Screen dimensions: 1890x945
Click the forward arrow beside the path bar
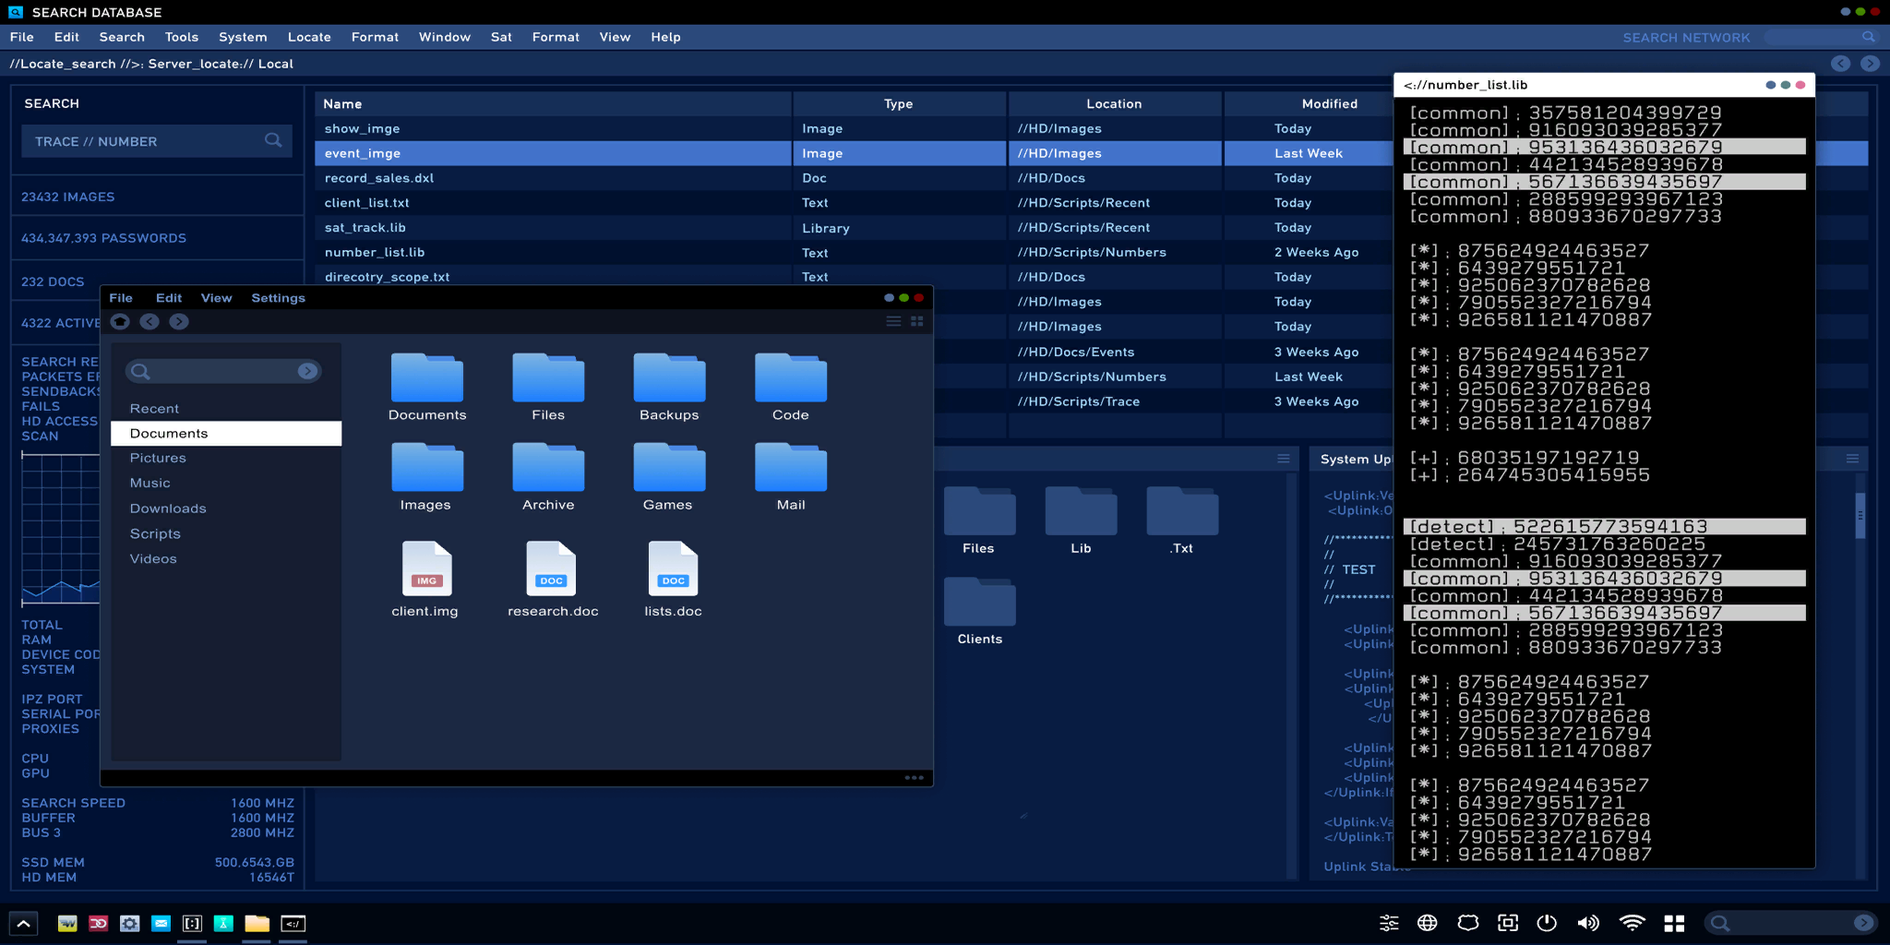pos(1870,64)
